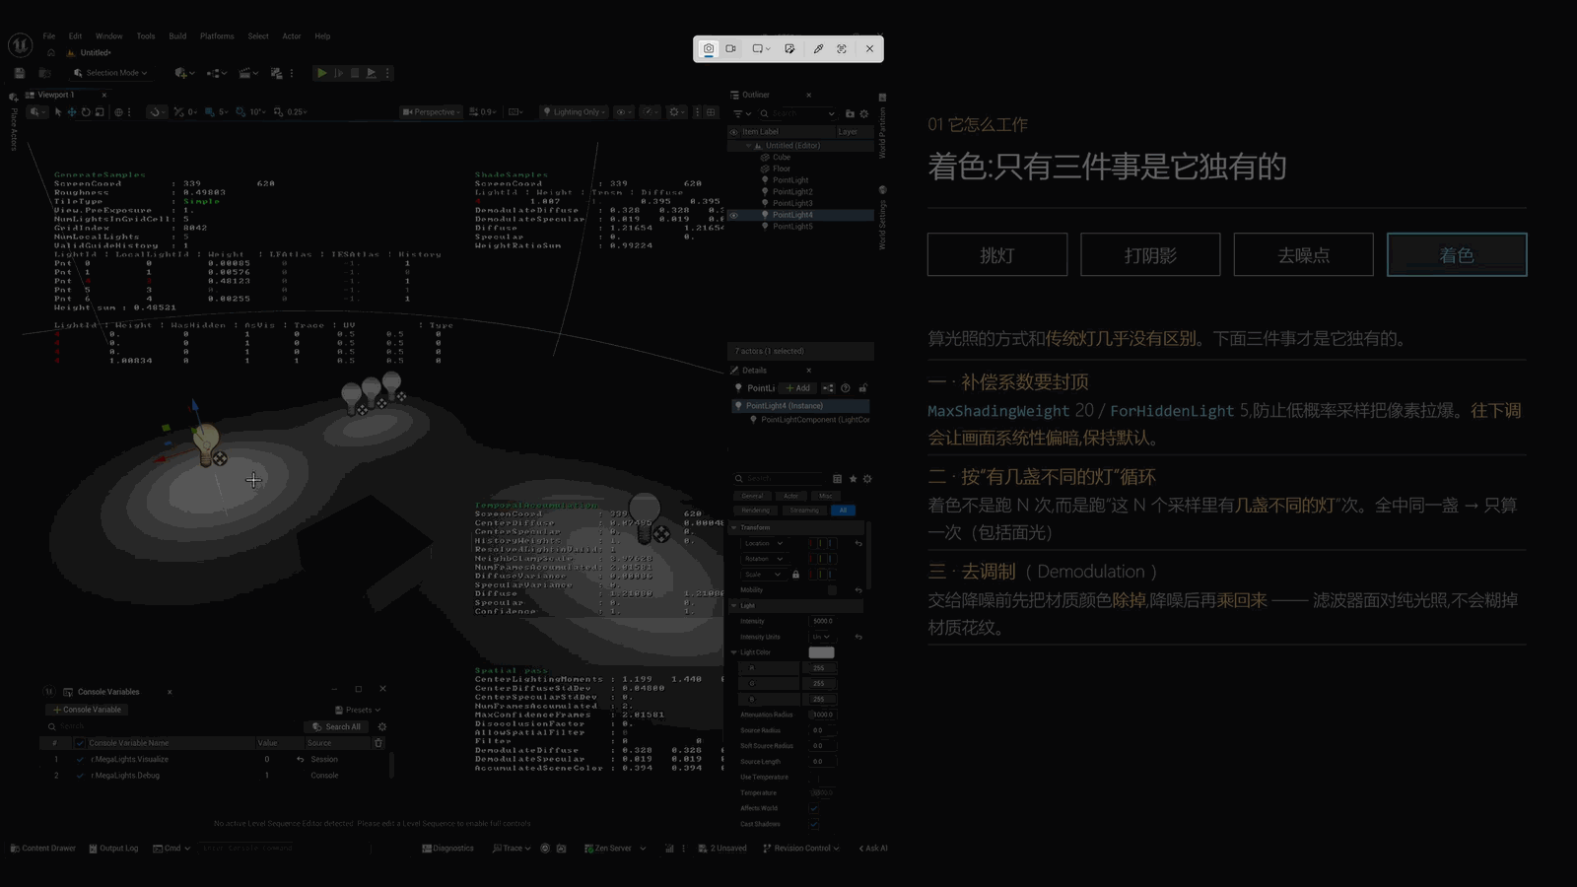
Task: Toggle the Scale lock icon
Action: 795,575
